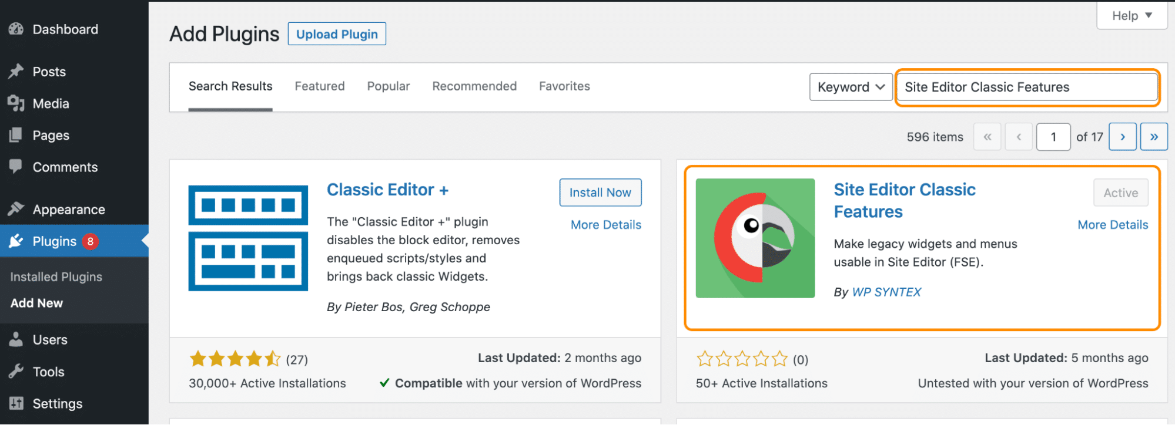The width and height of the screenshot is (1175, 425).
Task: Click the Media library icon
Action: click(x=16, y=103)
